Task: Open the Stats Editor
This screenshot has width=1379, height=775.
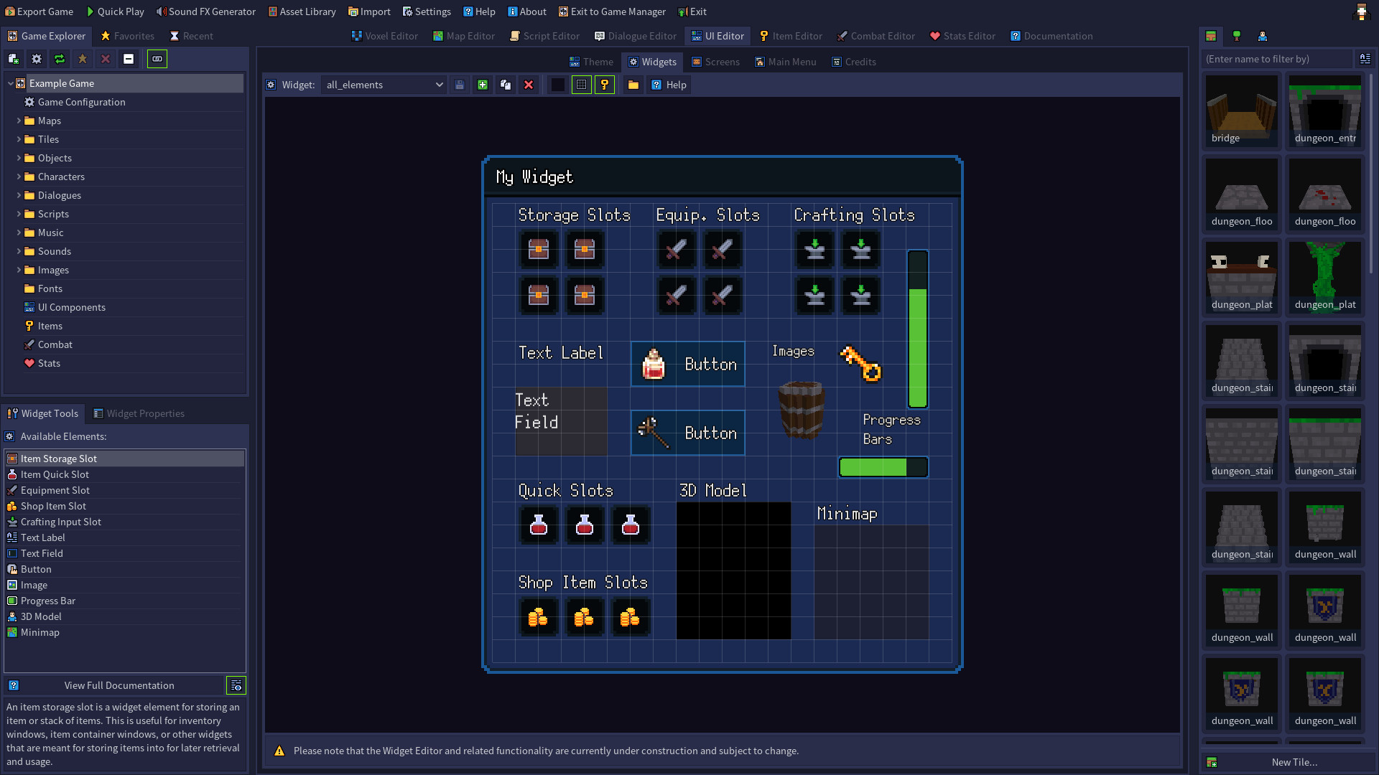Action: pyautogui.click(x=962, y=36)
